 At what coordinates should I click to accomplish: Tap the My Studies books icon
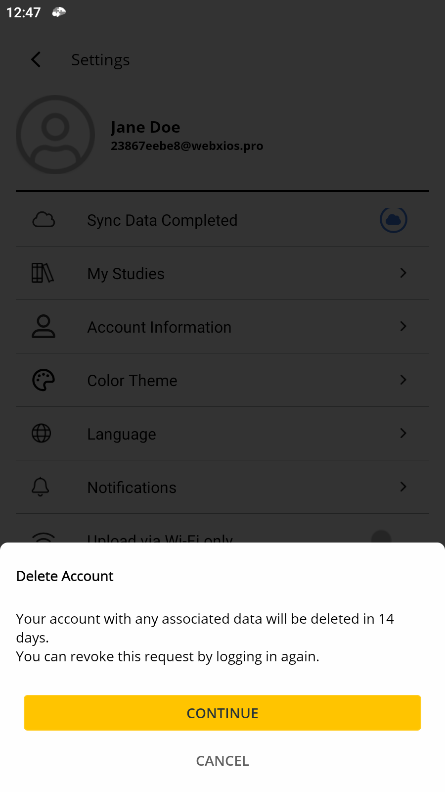[x=43, y=273]
